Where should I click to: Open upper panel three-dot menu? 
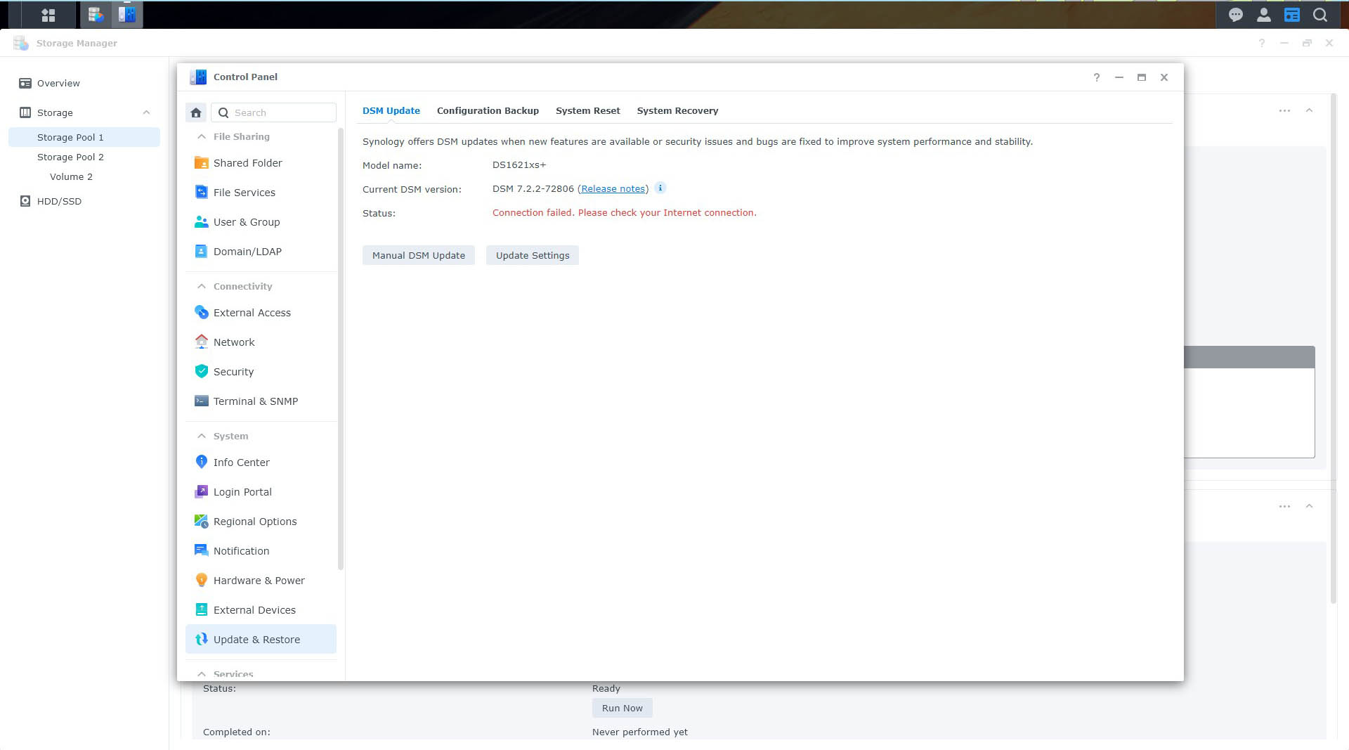(x=1284, y=110)
